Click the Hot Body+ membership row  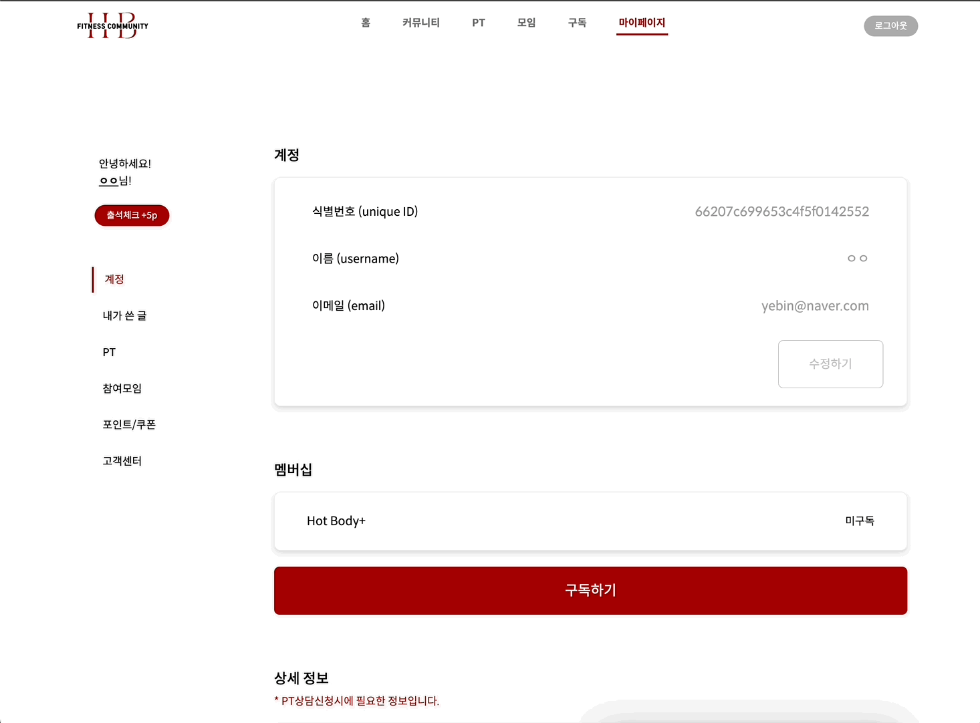tap(590, 521)
